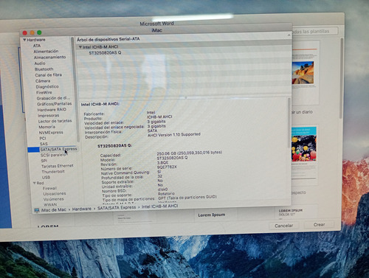369x278 pixels.
Task: Select Canal de fibra in sidebar
Action: tap(49, 75)
